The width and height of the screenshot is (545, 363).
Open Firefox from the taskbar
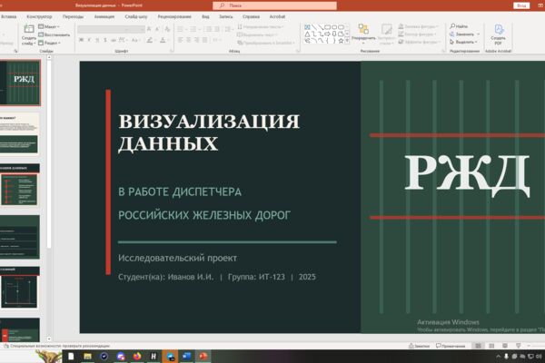[137, 357]
